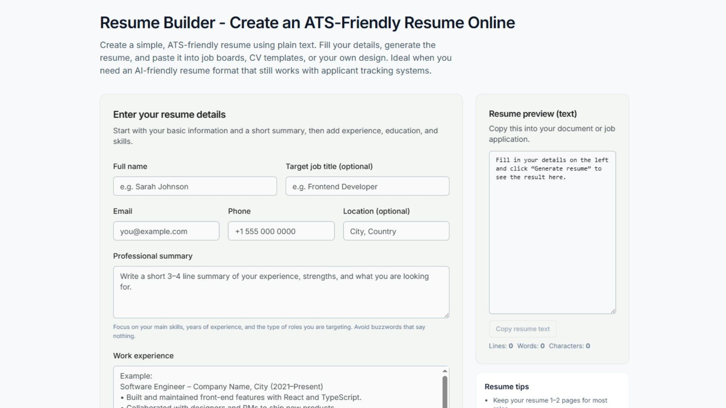Click the Full name input field
The image size is (726, 408).
coord(195,186)
